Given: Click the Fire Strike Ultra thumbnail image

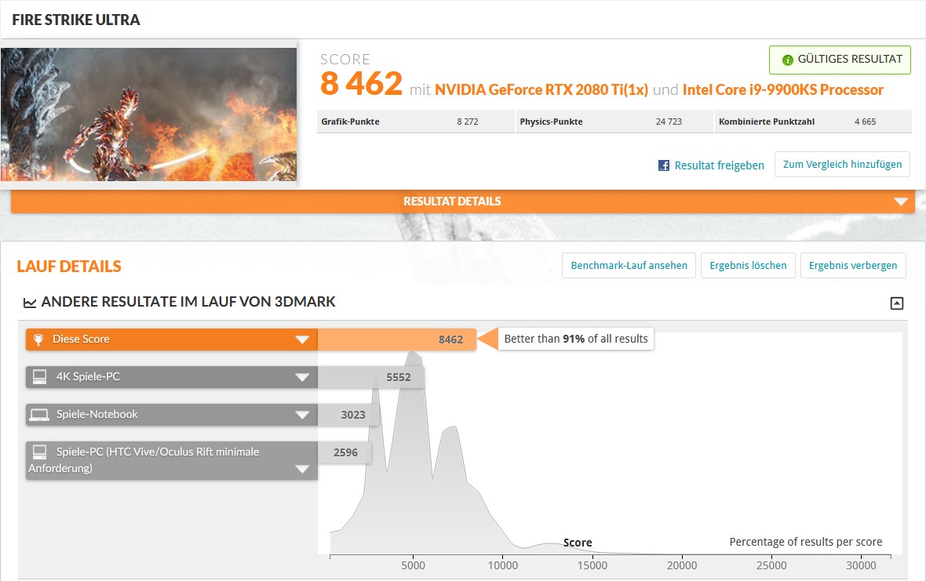Looking at the screenshot, I should point(149,114).
